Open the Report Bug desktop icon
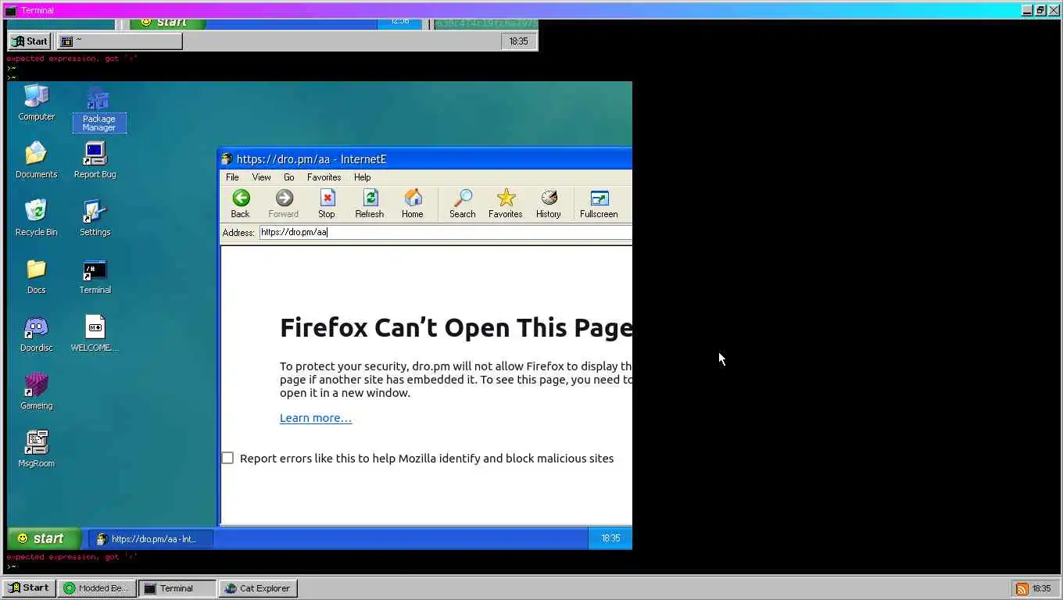 pyautogui.click(x=95, y=160)
